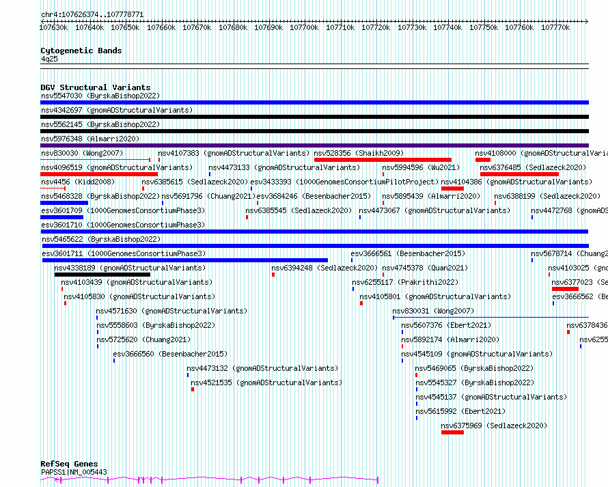Viewport: 608px width, 487px height.
Task: Open nsv4473133 (gnomADStructuralVariants) label
Action: (284, 167)
